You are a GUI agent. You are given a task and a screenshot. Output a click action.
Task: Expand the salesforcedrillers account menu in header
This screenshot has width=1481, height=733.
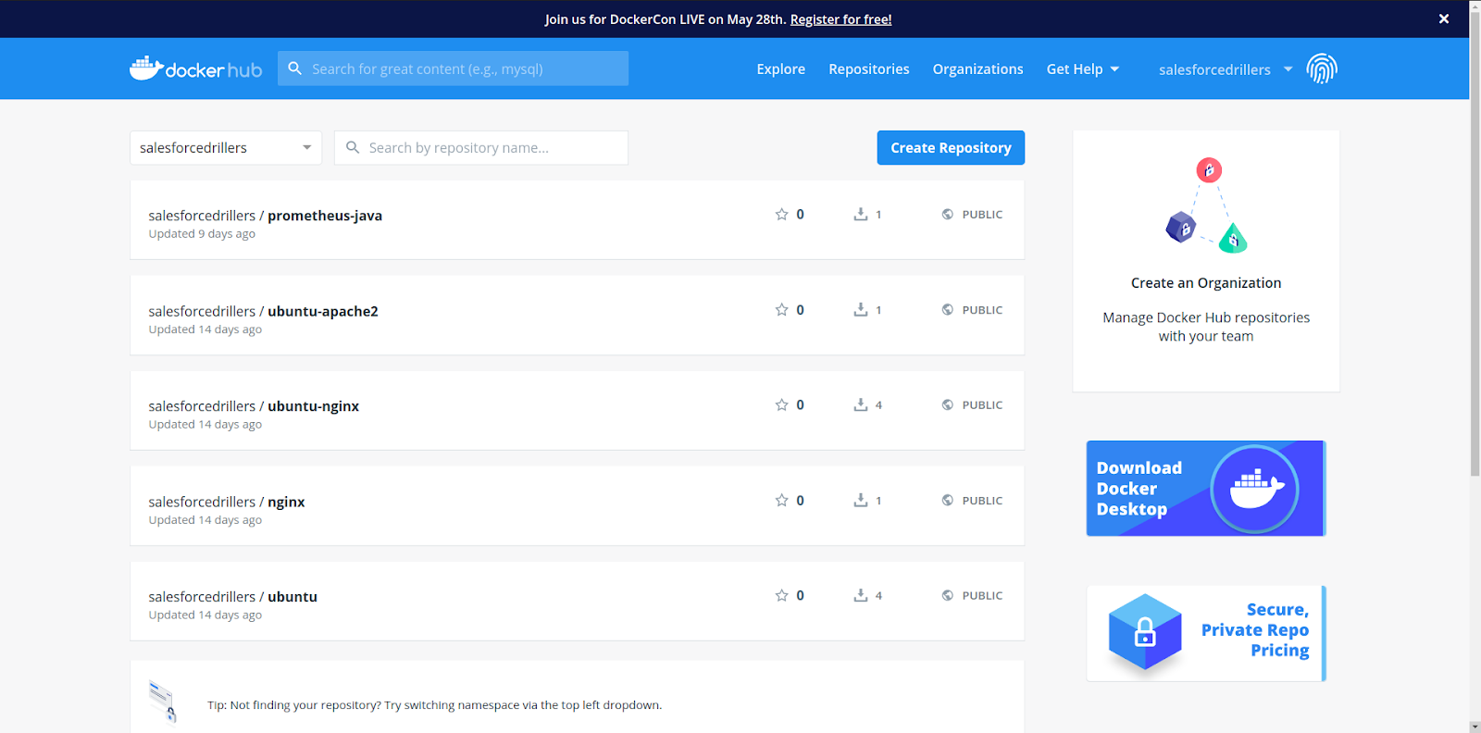click(x=1226, y=69)
